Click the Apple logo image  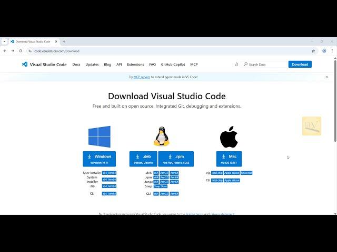[x=229, y=136]
